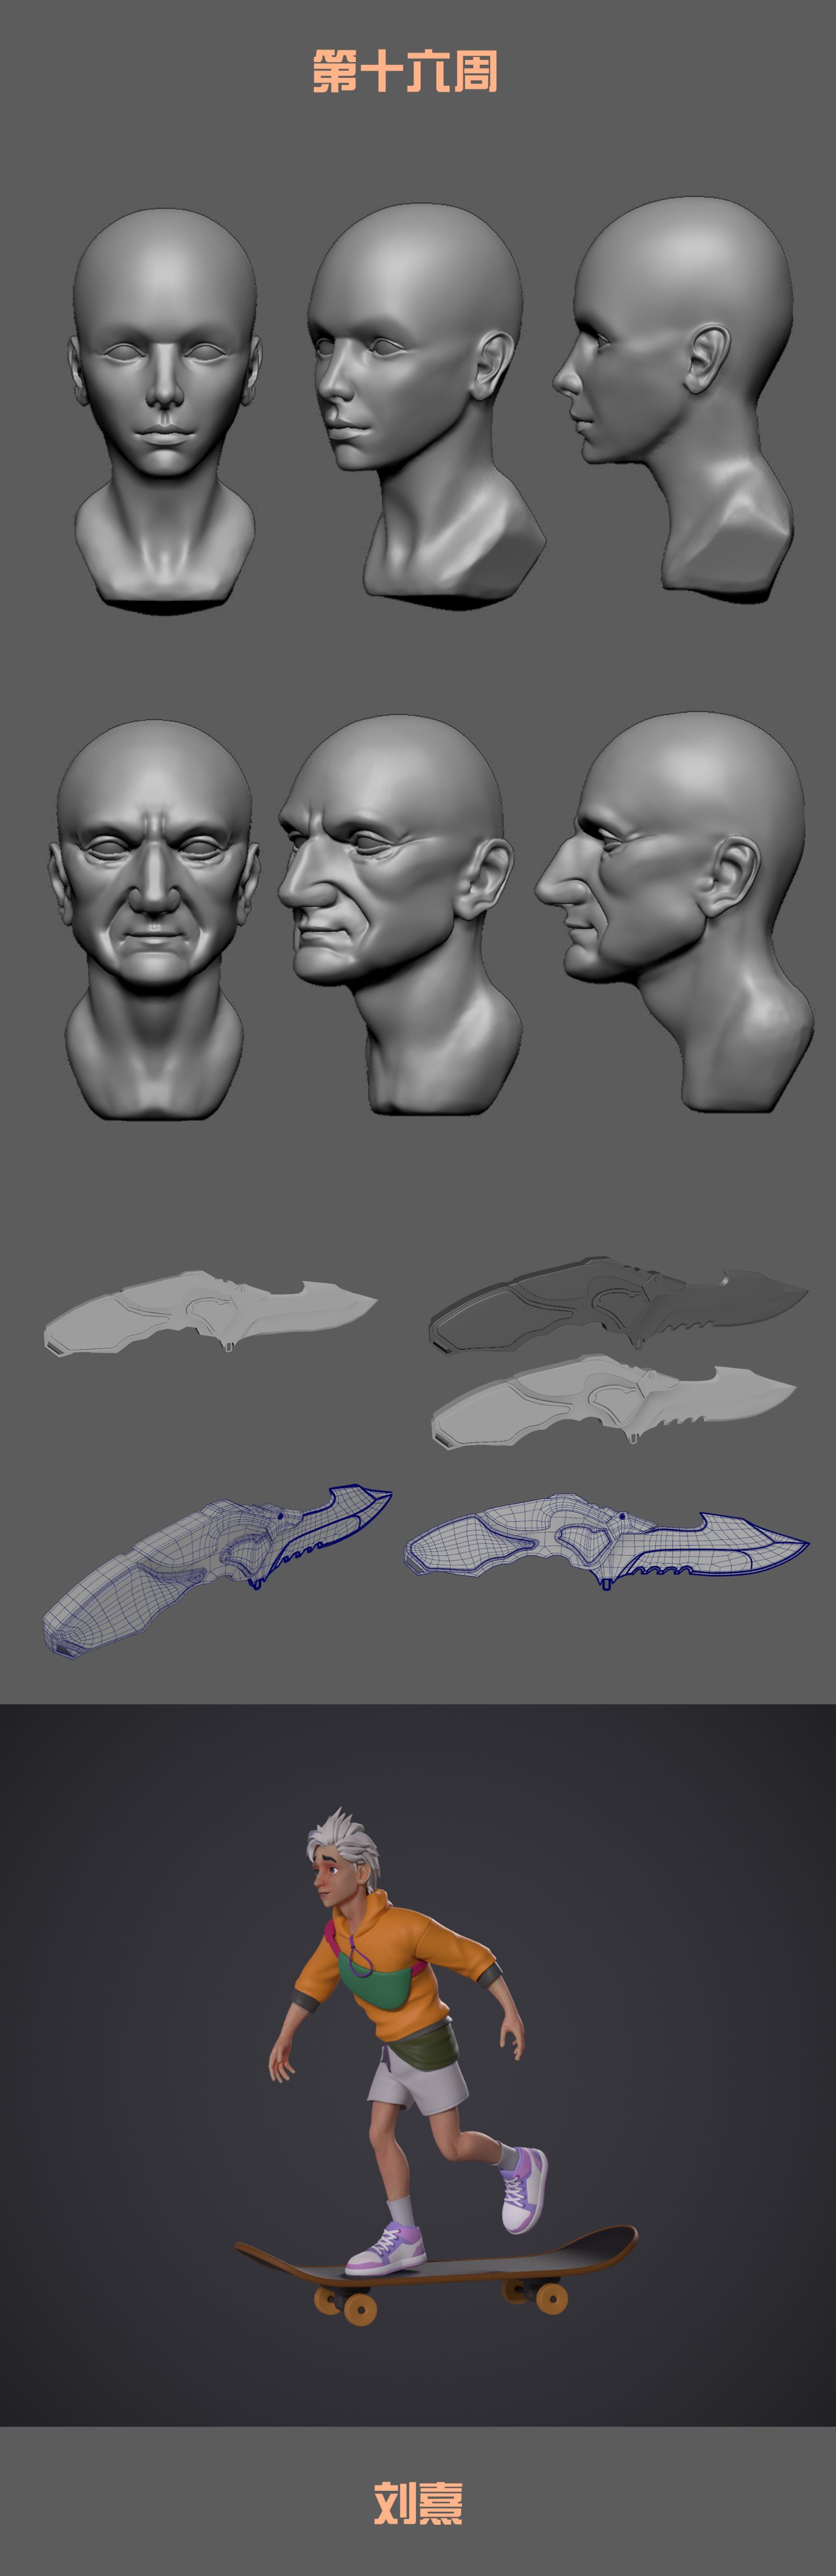
Task: Click the skateboarder character in orange hoodie
Action: (x=410, y=2040)
